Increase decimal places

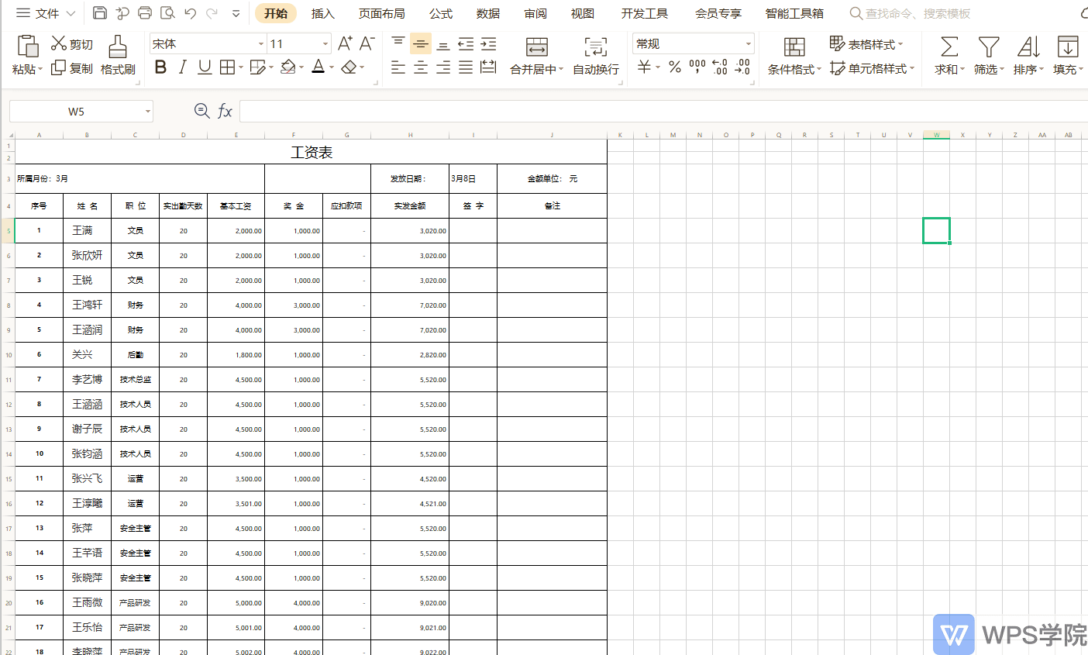720,67
